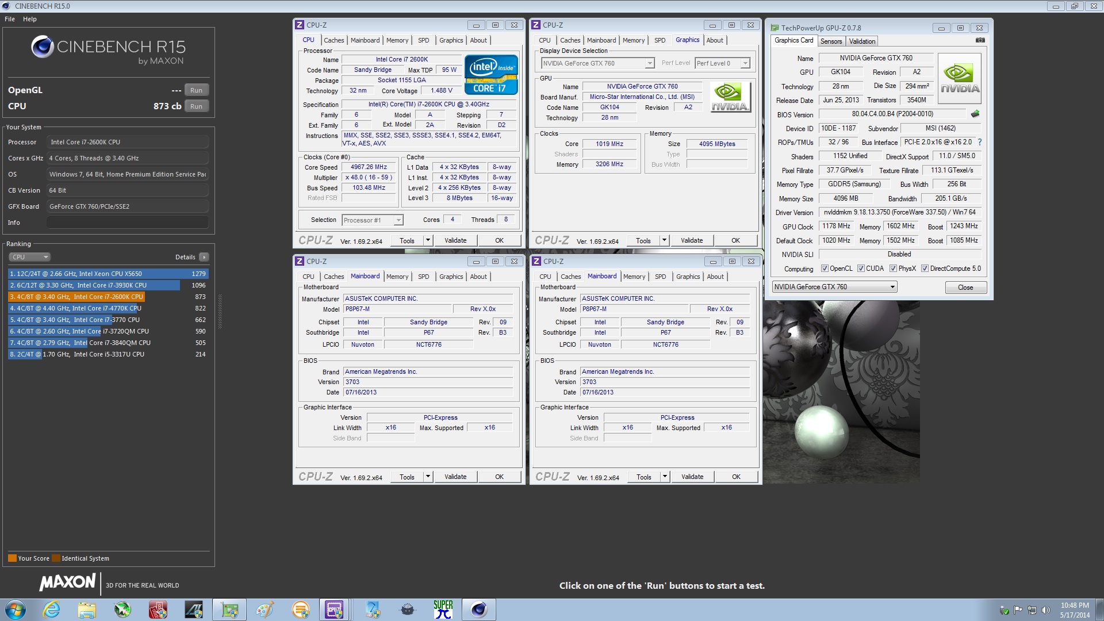
Task: Open the Cinebench Help menu
Action: click(x=30, y=19)
